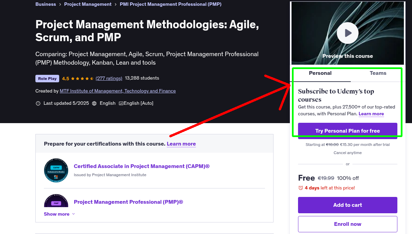Click the rating stars next to 4.5
This screenshot has width=412, height=234.
[x=82, y=79]
